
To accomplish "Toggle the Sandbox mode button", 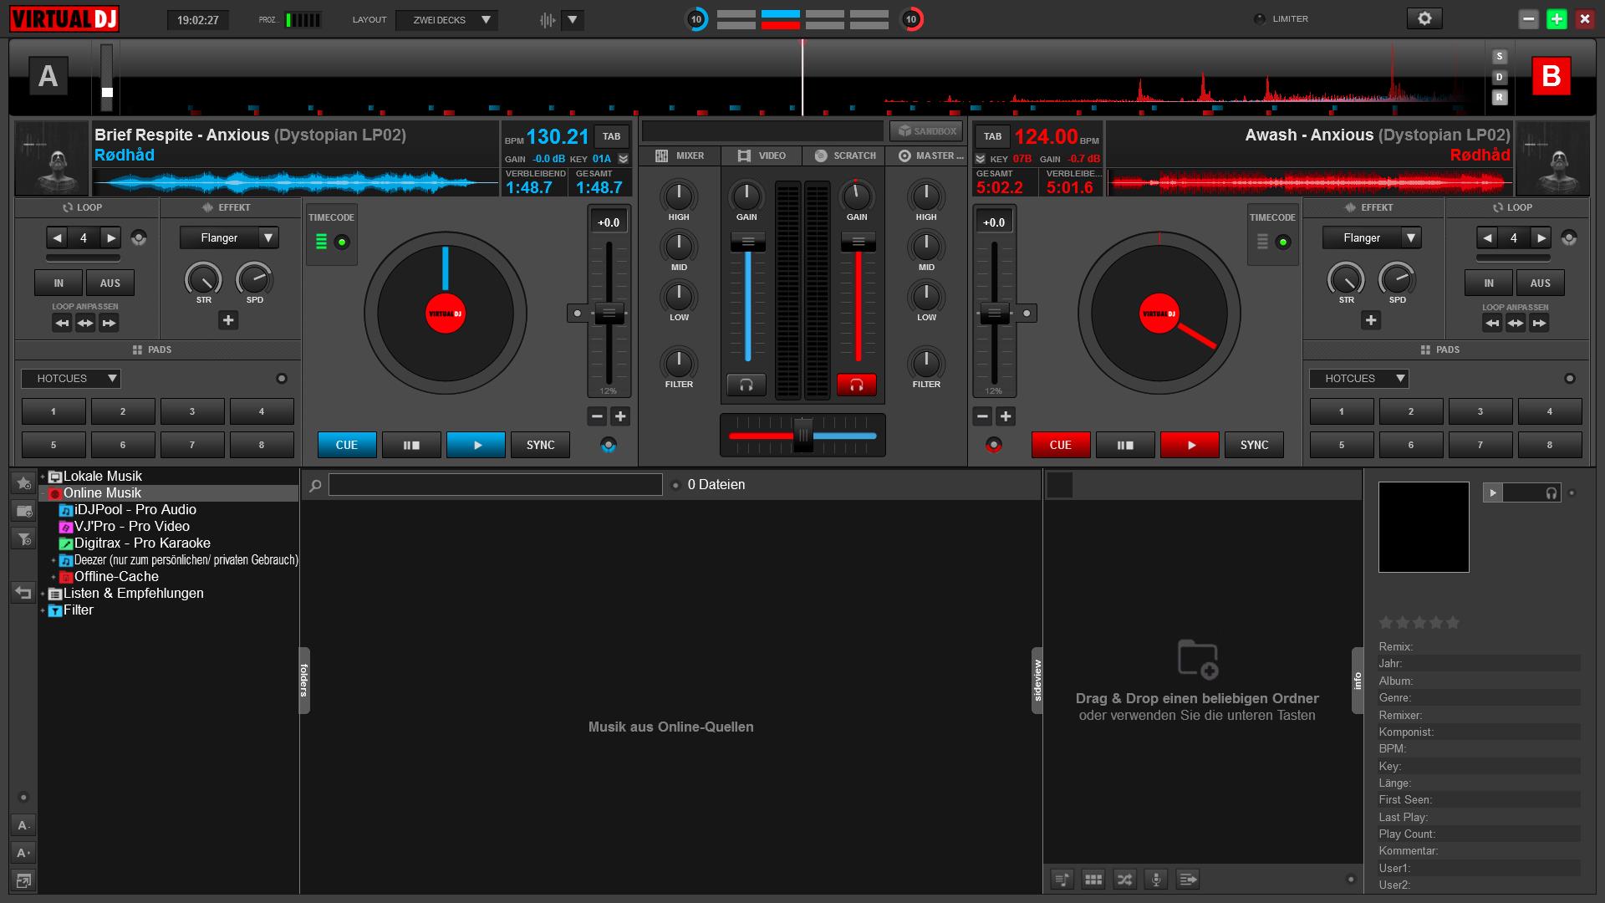I will [925, 131].
